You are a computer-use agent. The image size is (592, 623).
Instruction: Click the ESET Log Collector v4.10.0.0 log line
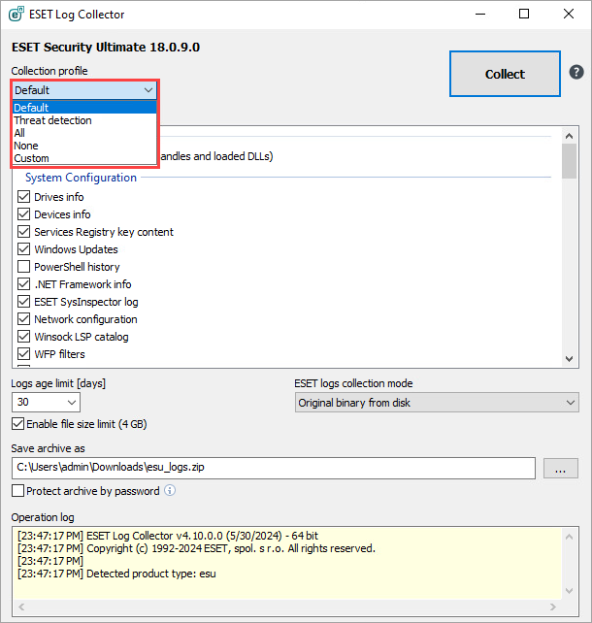[x=168, y=536]
